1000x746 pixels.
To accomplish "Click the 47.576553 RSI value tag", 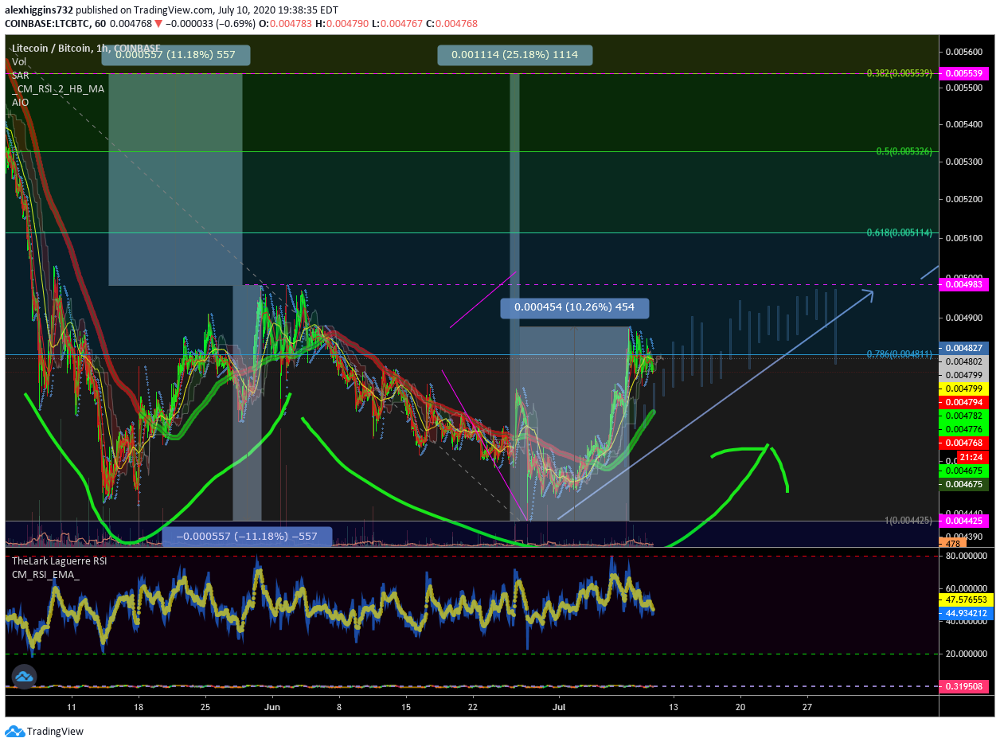I will (966, 599).
